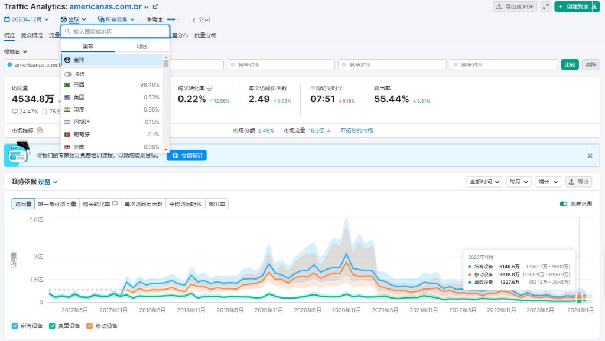Image resolution: width=605 pixels, height=341 pixels.
Task: Click the plus icon on 创建列表
Action: point(561,6)
